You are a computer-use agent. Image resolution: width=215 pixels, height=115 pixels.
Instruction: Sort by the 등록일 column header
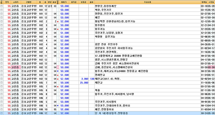204,2
